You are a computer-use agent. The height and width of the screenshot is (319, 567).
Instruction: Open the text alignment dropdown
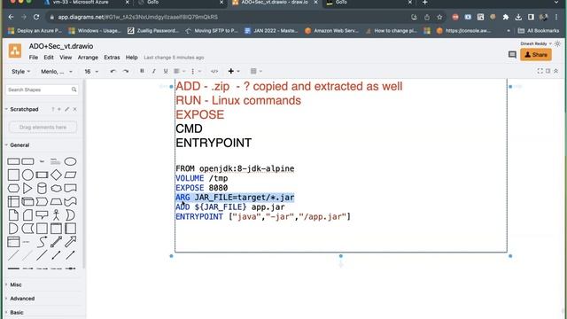tap(179, 71)
